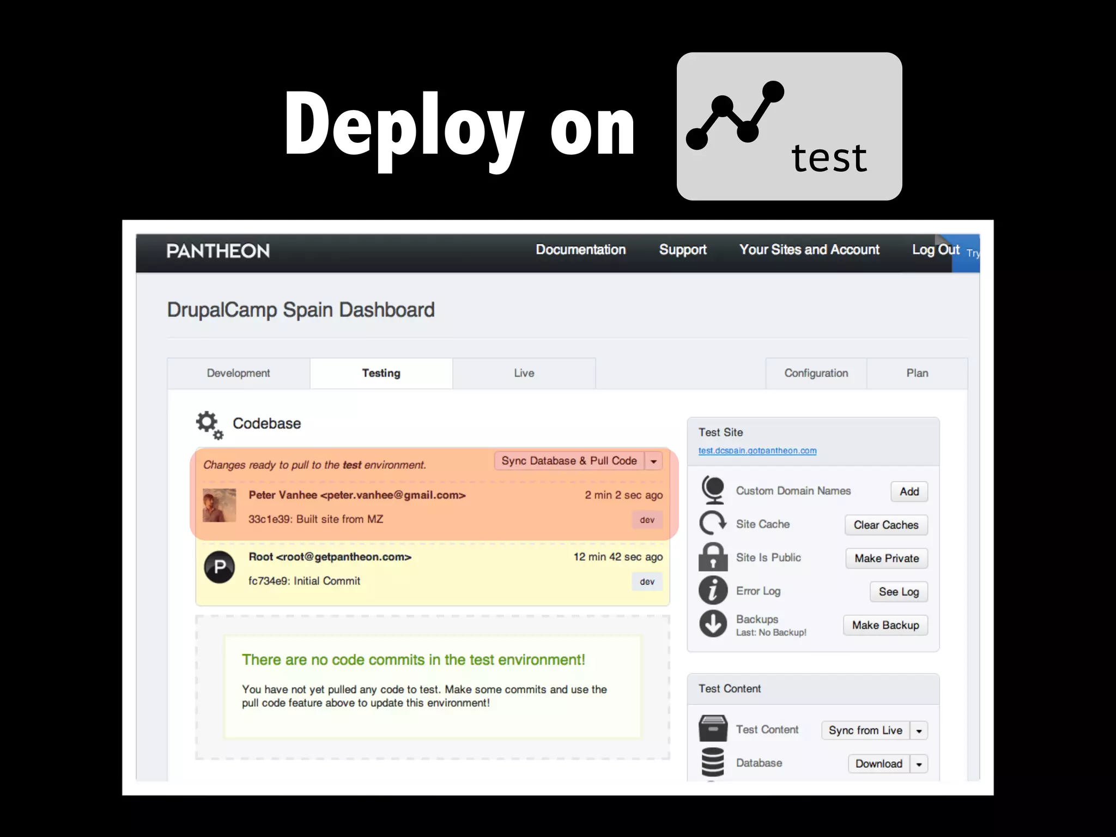Click Sync Database & Pull Code button
The height and width of the screenshot is (837, 1116).
point(569,461)
